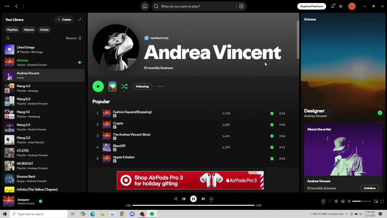Image resolution: width=387 pixels, height=218 pixels.
Task: Mute volume via speaker icon
Action: click(x=349, y=201)
